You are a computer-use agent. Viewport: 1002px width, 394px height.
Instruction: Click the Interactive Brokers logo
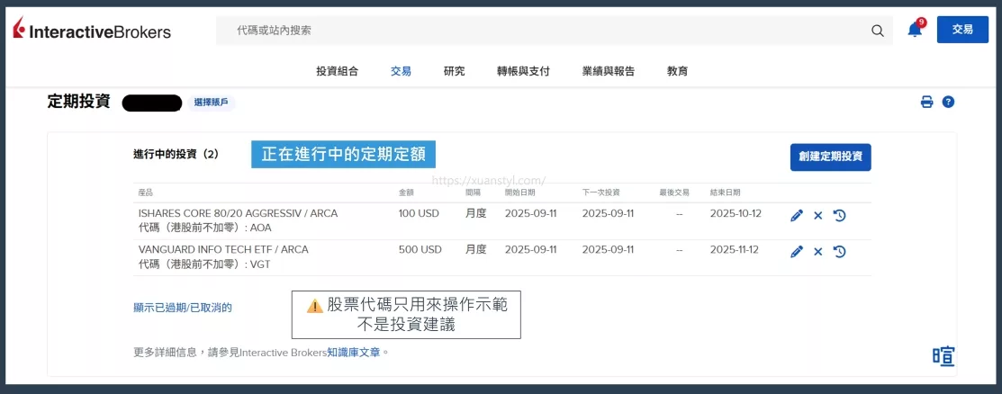(x=92, y=30)
